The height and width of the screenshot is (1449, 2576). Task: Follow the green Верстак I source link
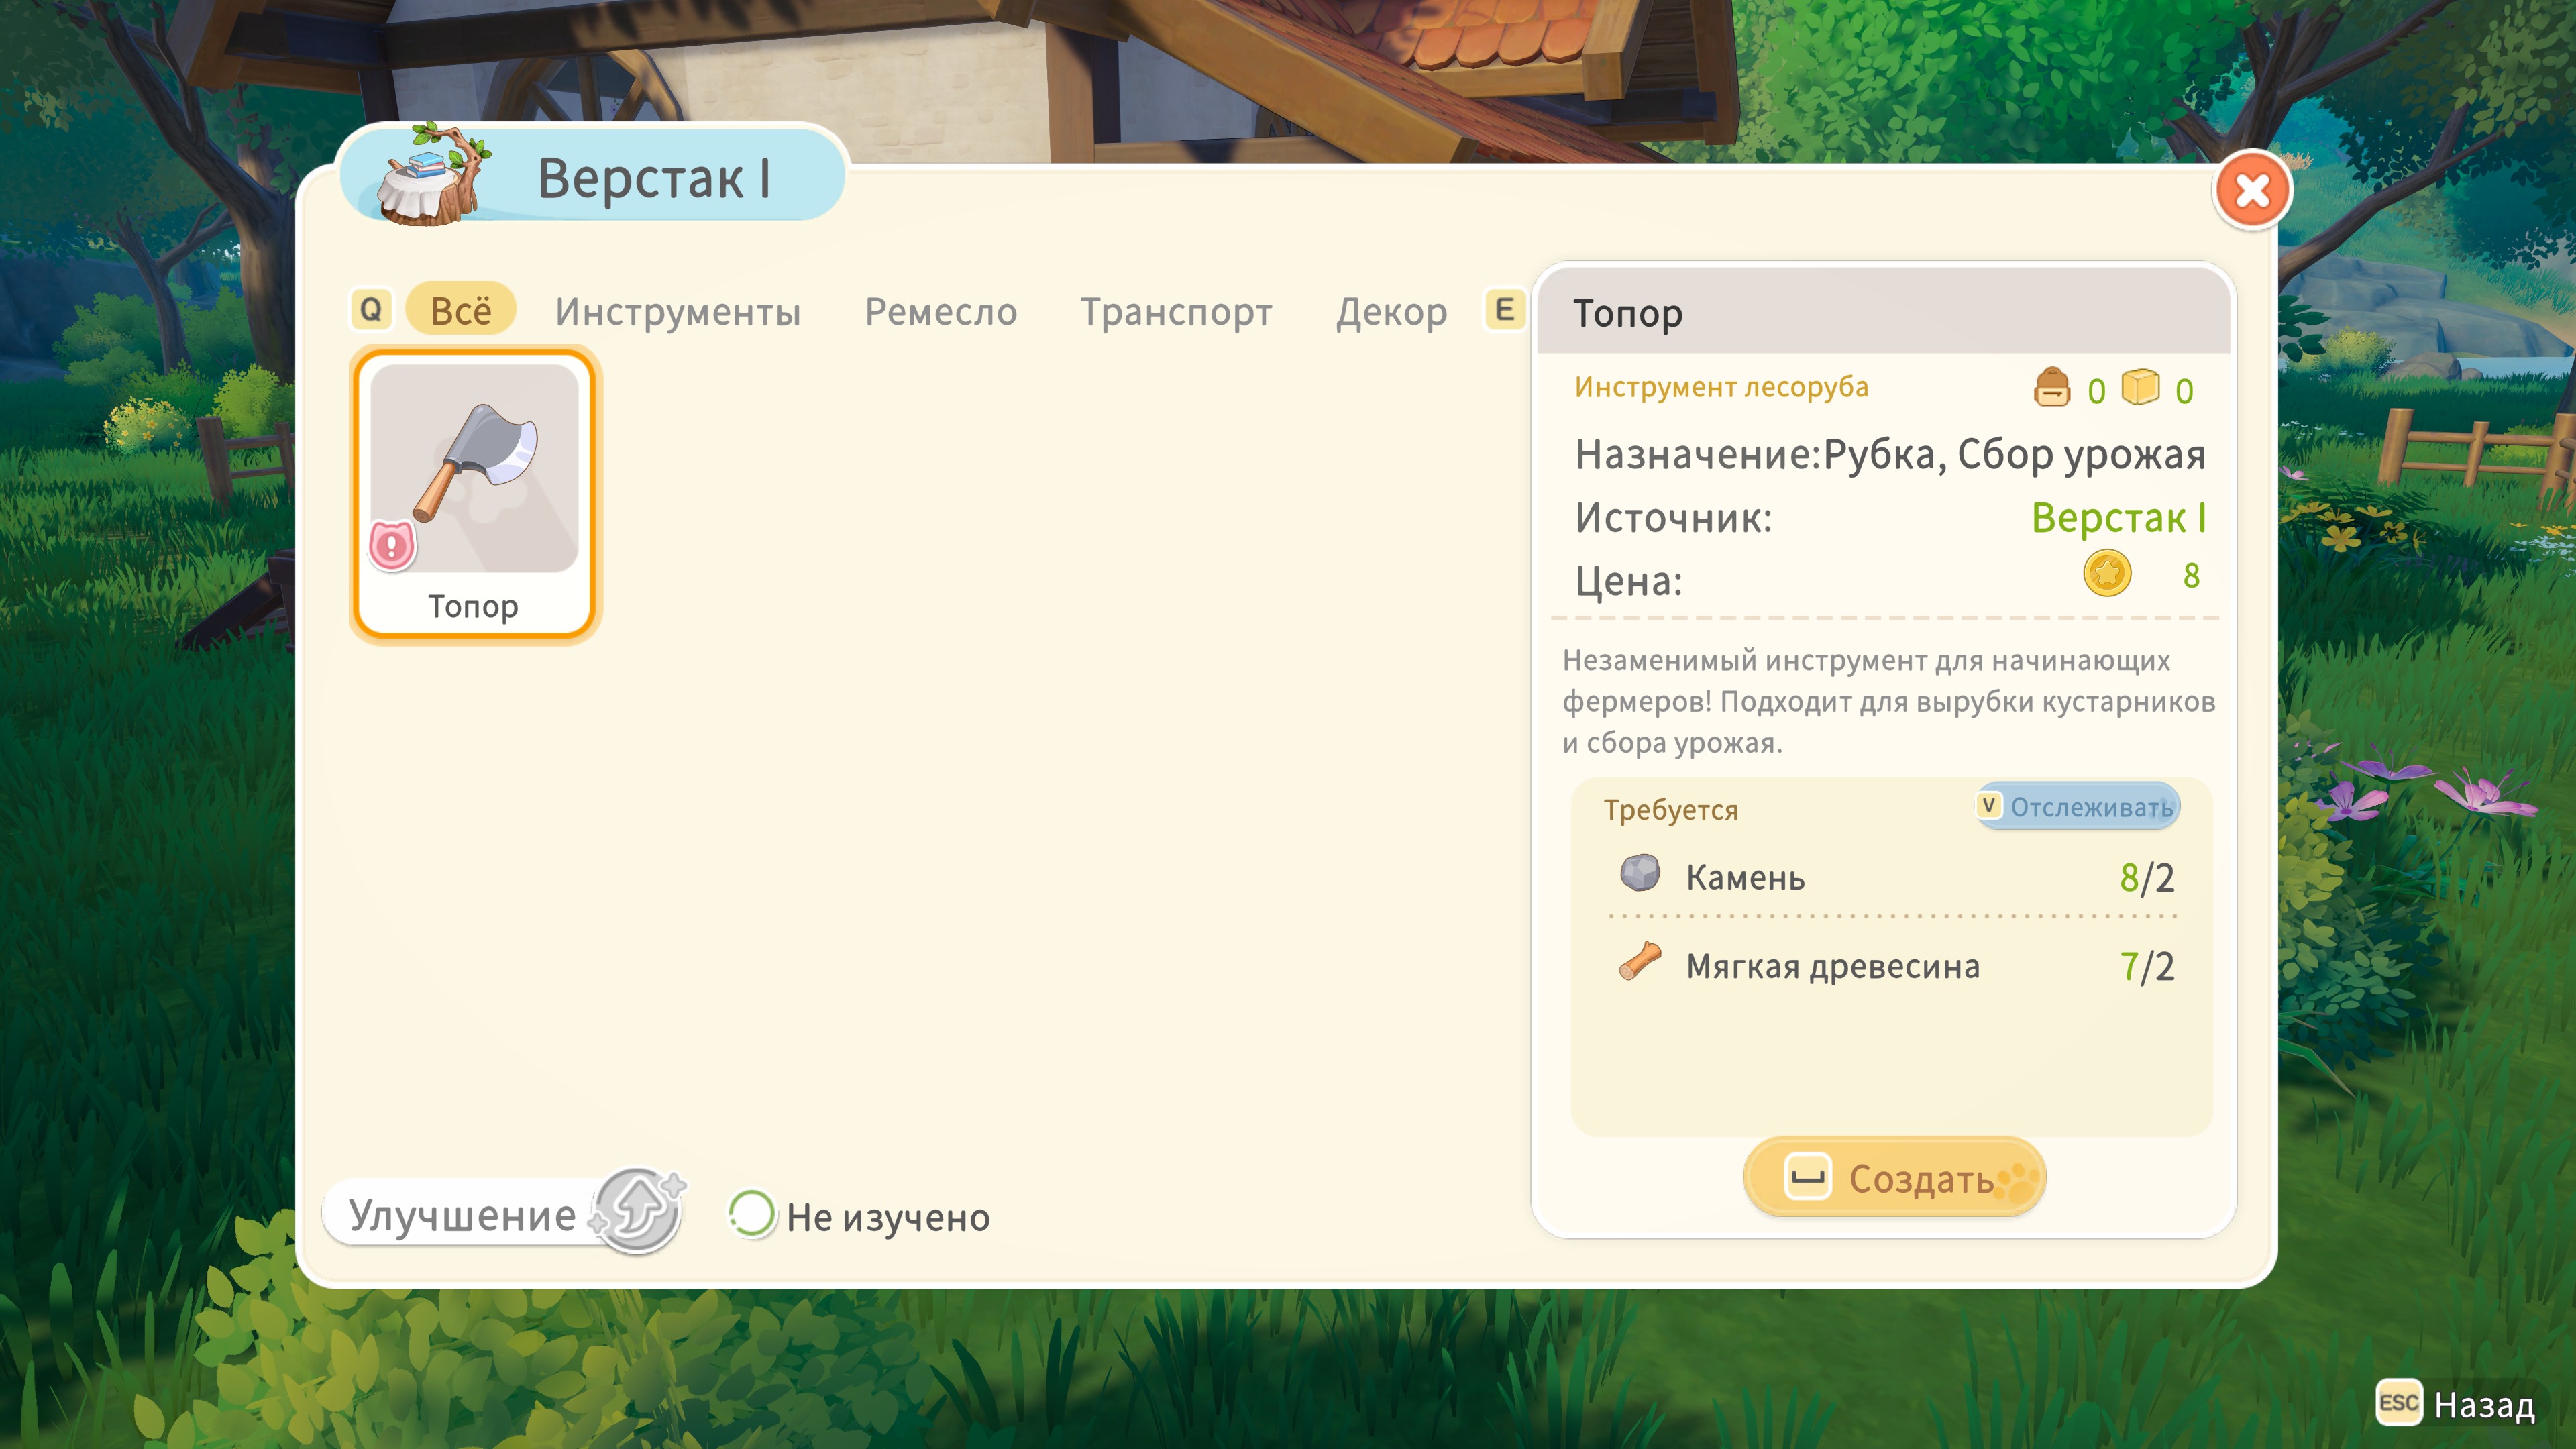[2118, 518]
